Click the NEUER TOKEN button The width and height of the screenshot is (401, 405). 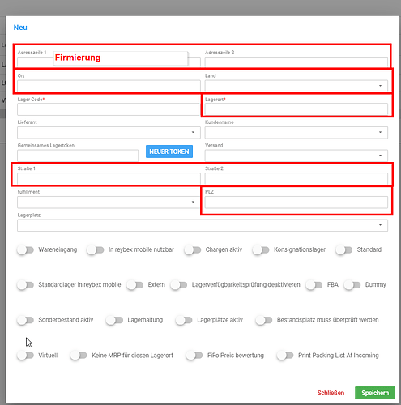(x=169, y=151)
